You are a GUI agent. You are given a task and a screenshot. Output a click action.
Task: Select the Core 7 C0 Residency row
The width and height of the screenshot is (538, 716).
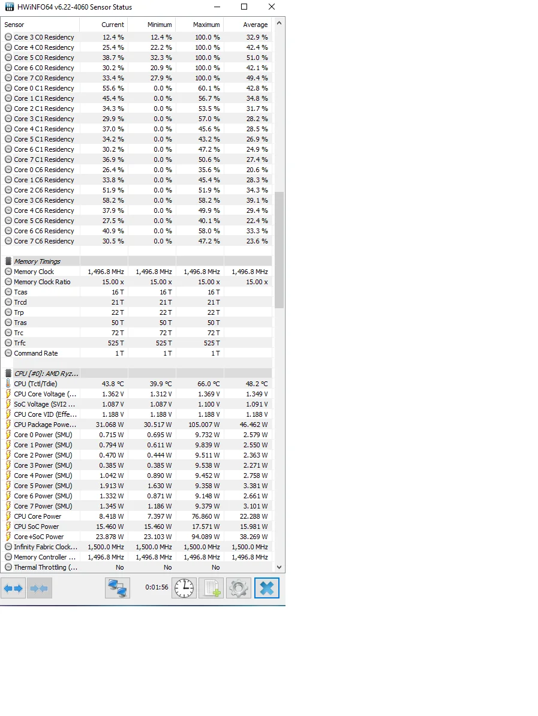pos(137,78)
